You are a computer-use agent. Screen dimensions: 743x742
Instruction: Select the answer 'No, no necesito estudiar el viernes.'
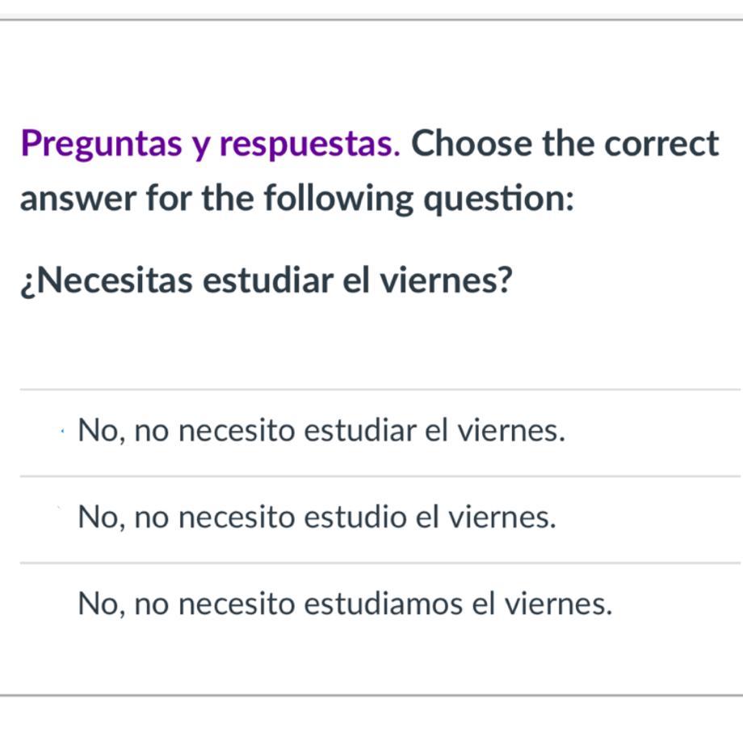321,432
